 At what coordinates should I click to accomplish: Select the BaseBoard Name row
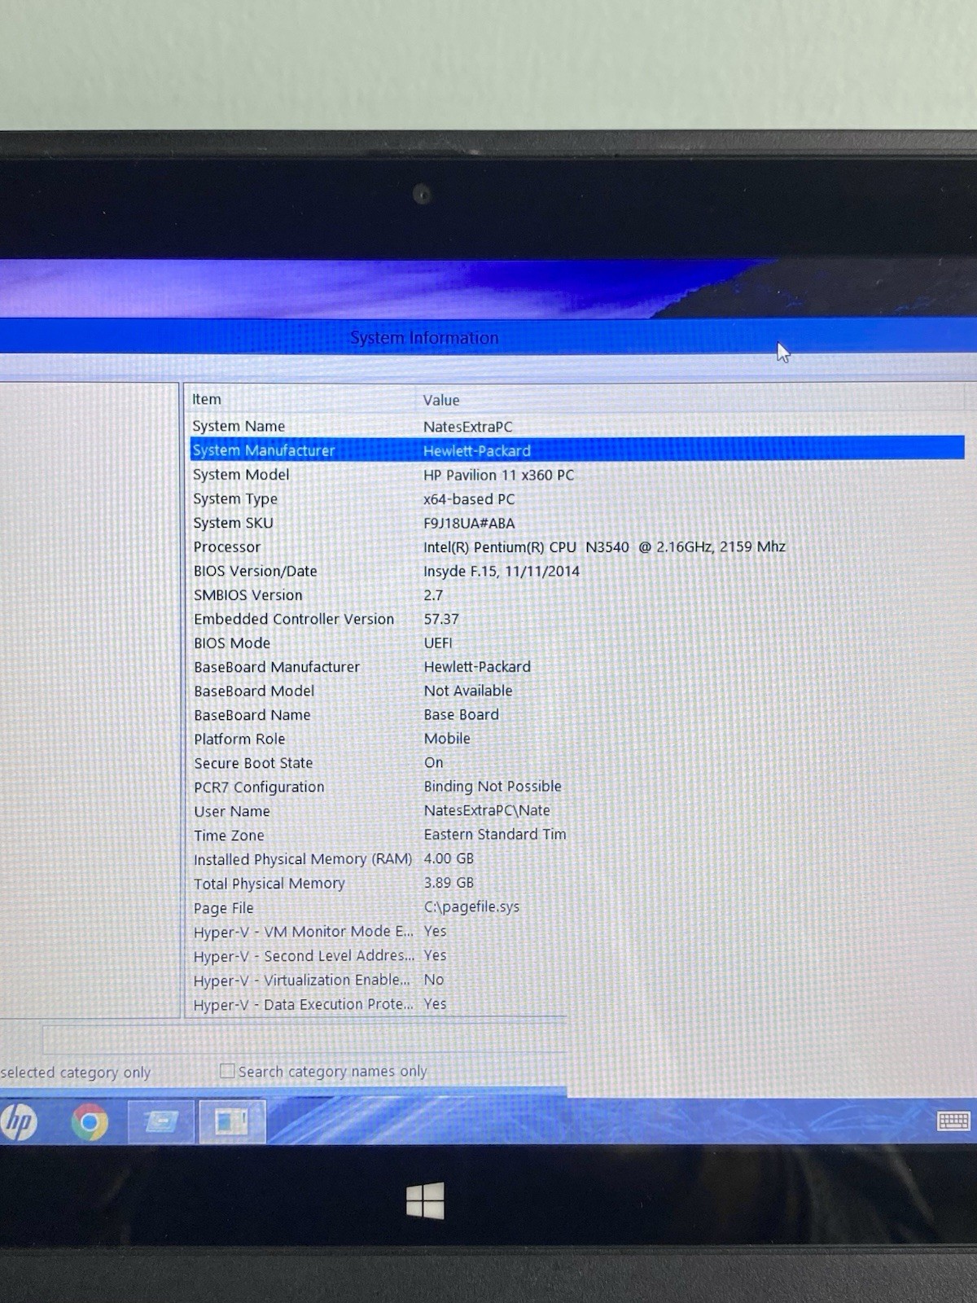(576, 714)
